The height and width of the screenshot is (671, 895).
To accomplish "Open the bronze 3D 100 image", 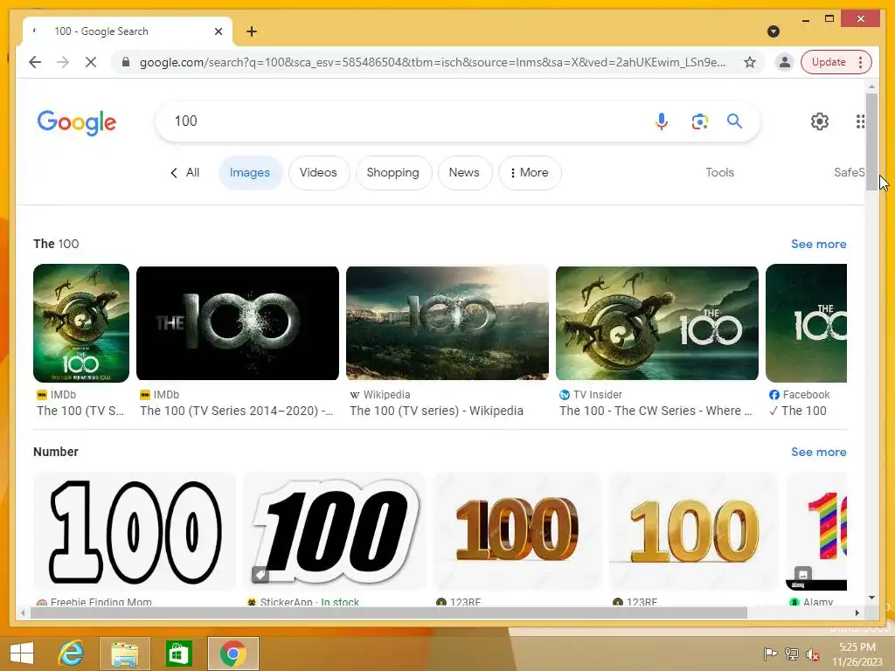I will click(x=517, y=531).
